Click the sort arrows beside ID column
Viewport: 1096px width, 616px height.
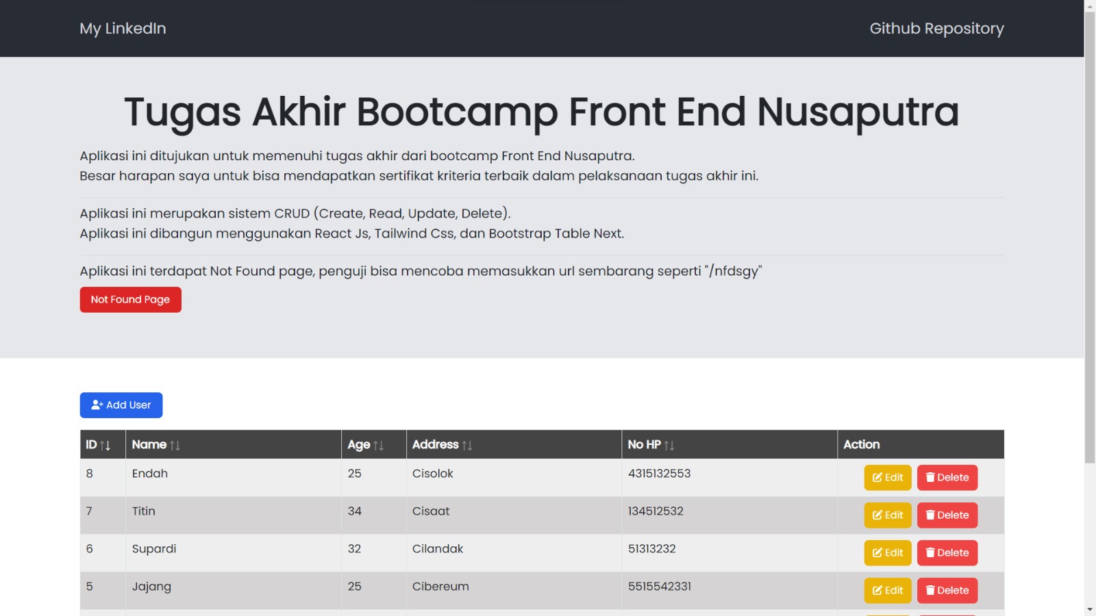105,446
